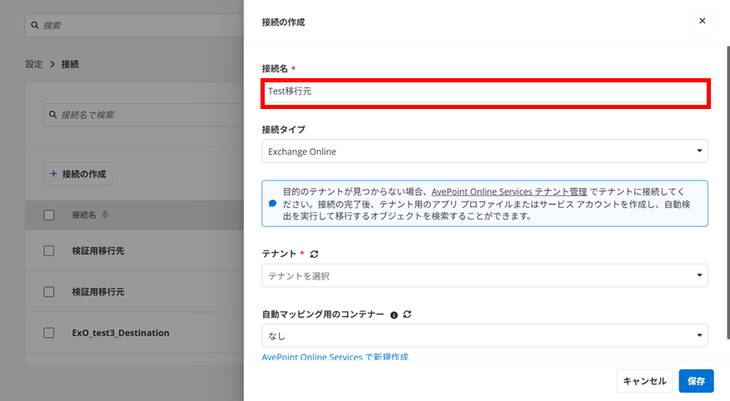The height and width of the screenshot is (401, 730).
Task: Open the なし container dropdown
Action: pos(484,335)
